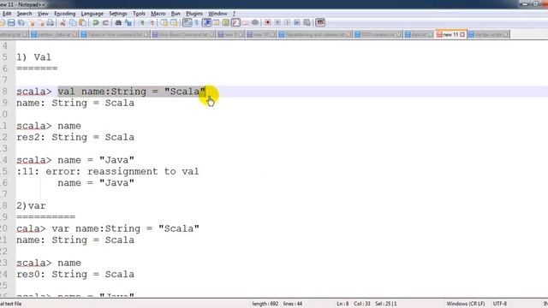The height and width of the screenshot is (308, 548).
Task: Click the Stop Recording macro icon
Action: click(277, 23)
